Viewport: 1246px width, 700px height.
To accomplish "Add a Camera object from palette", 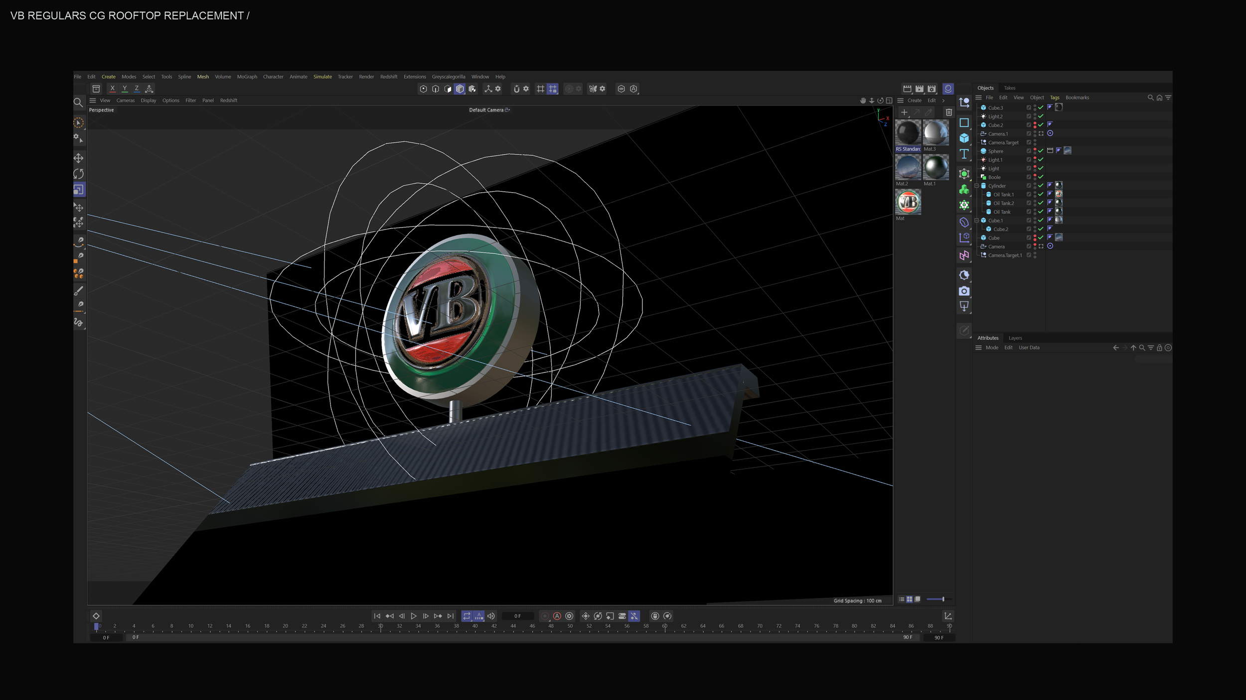I will (964, 291).
